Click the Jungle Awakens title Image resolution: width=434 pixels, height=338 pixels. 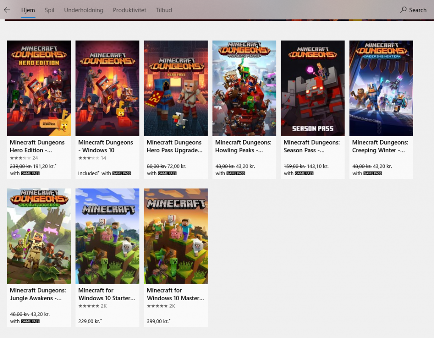[38, 294]
